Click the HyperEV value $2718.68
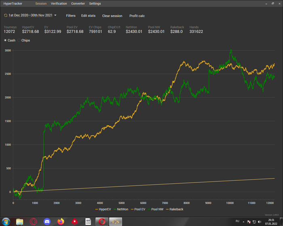The height and width of the screenshot is (226, 283). 30,31
